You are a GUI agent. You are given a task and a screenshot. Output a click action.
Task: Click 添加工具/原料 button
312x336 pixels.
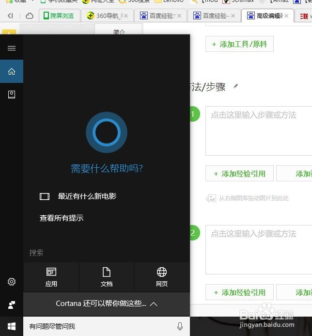[x=239, y=44]
